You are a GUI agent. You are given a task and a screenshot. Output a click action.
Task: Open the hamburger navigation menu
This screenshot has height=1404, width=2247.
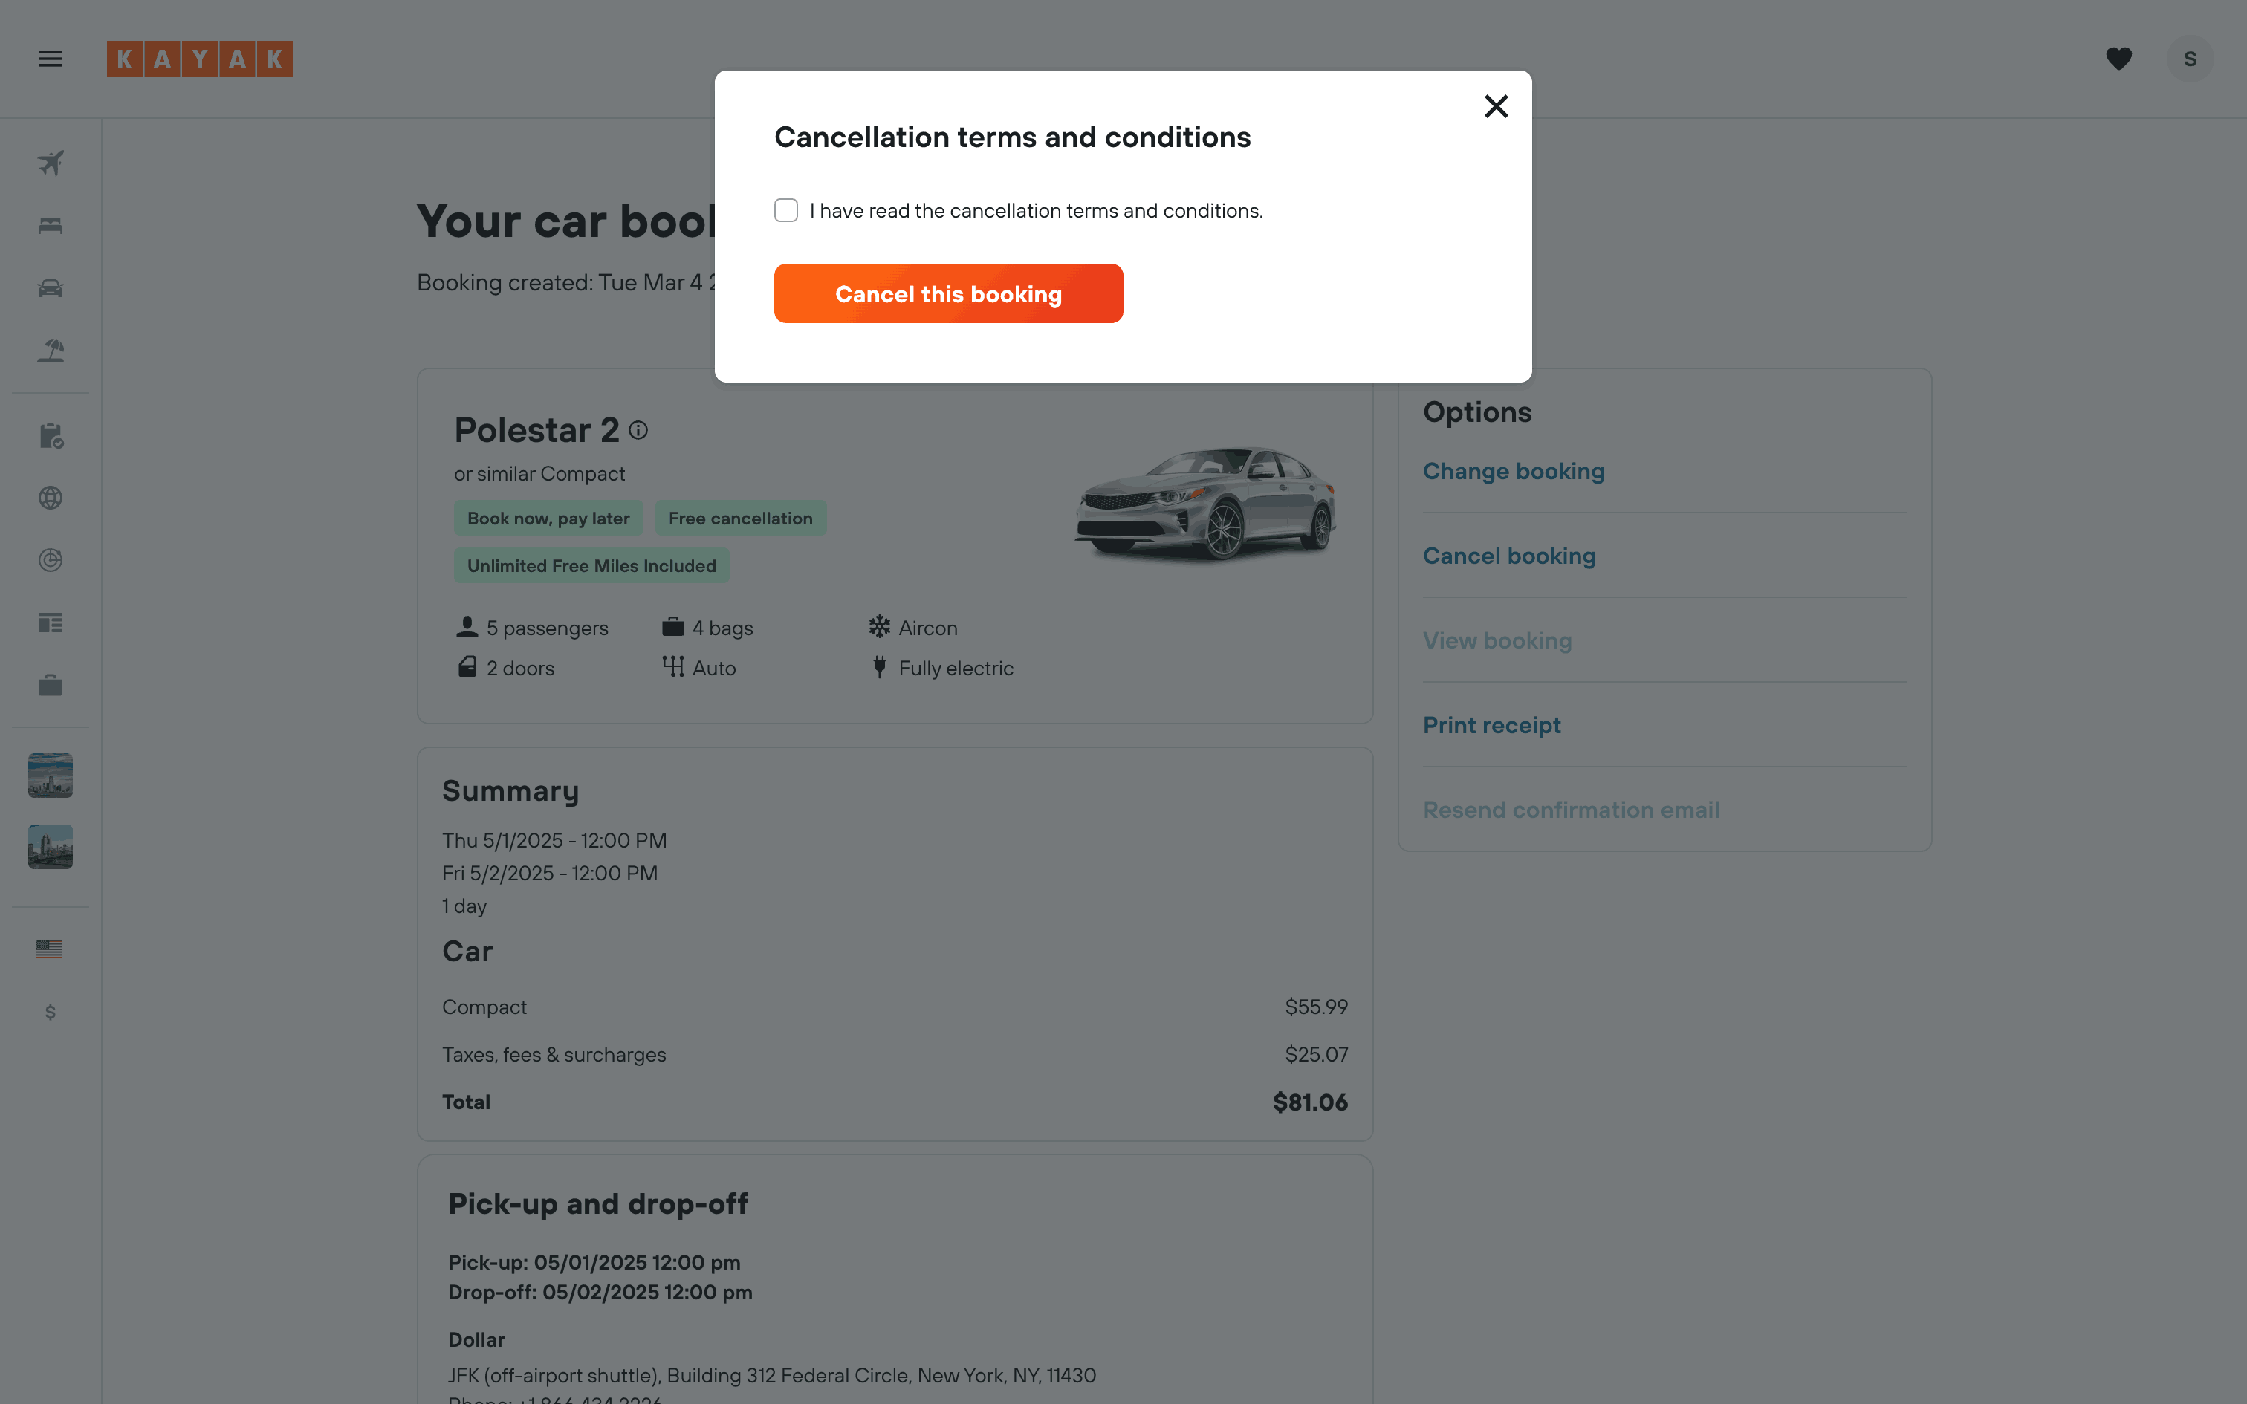coord(50,59)
